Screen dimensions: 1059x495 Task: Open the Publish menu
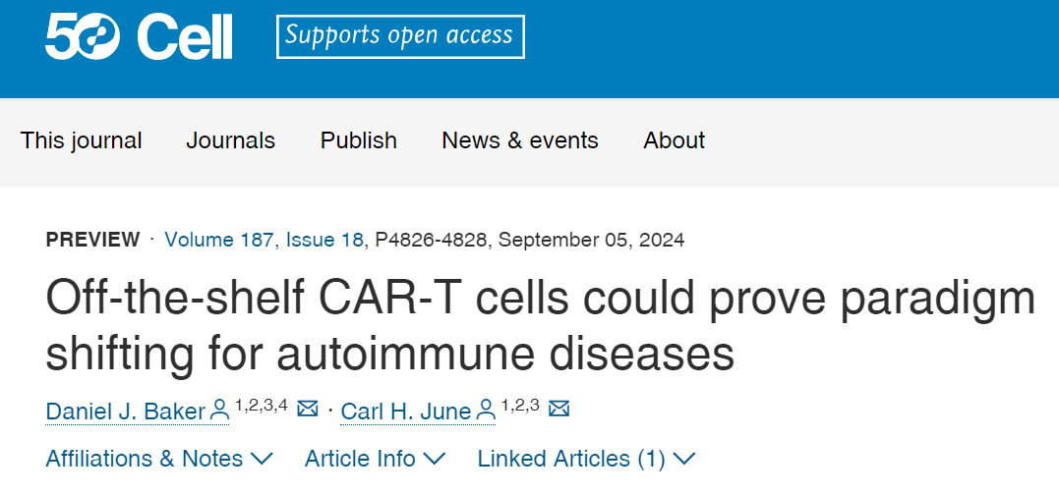tap(359, 140)
